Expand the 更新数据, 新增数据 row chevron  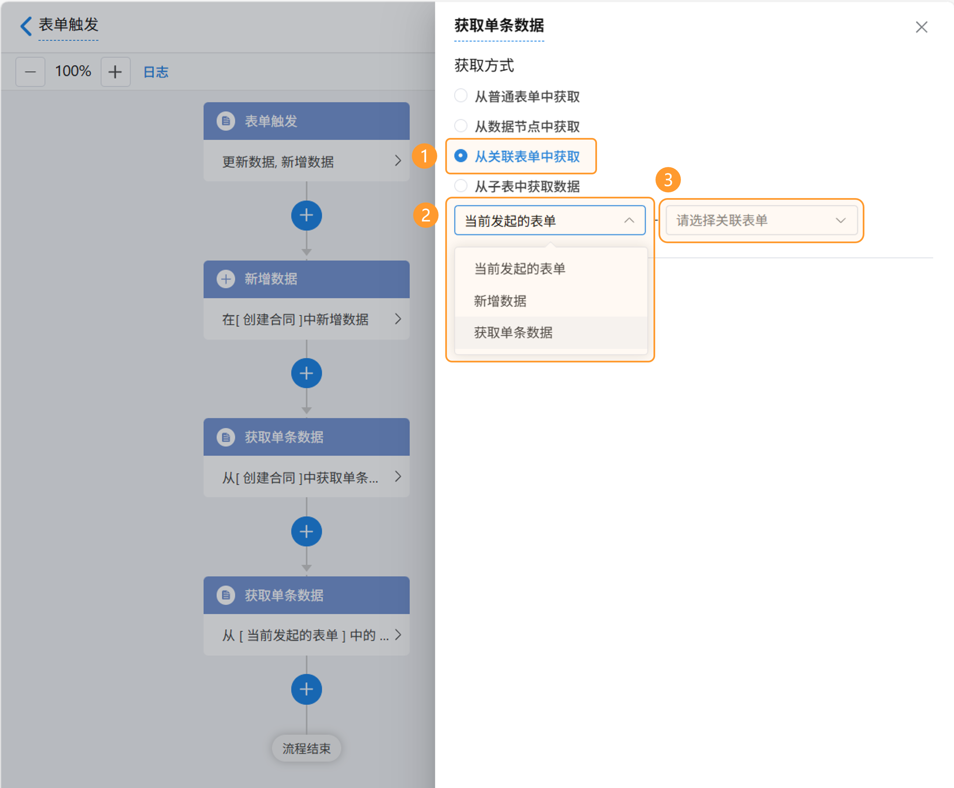point(397,161)
